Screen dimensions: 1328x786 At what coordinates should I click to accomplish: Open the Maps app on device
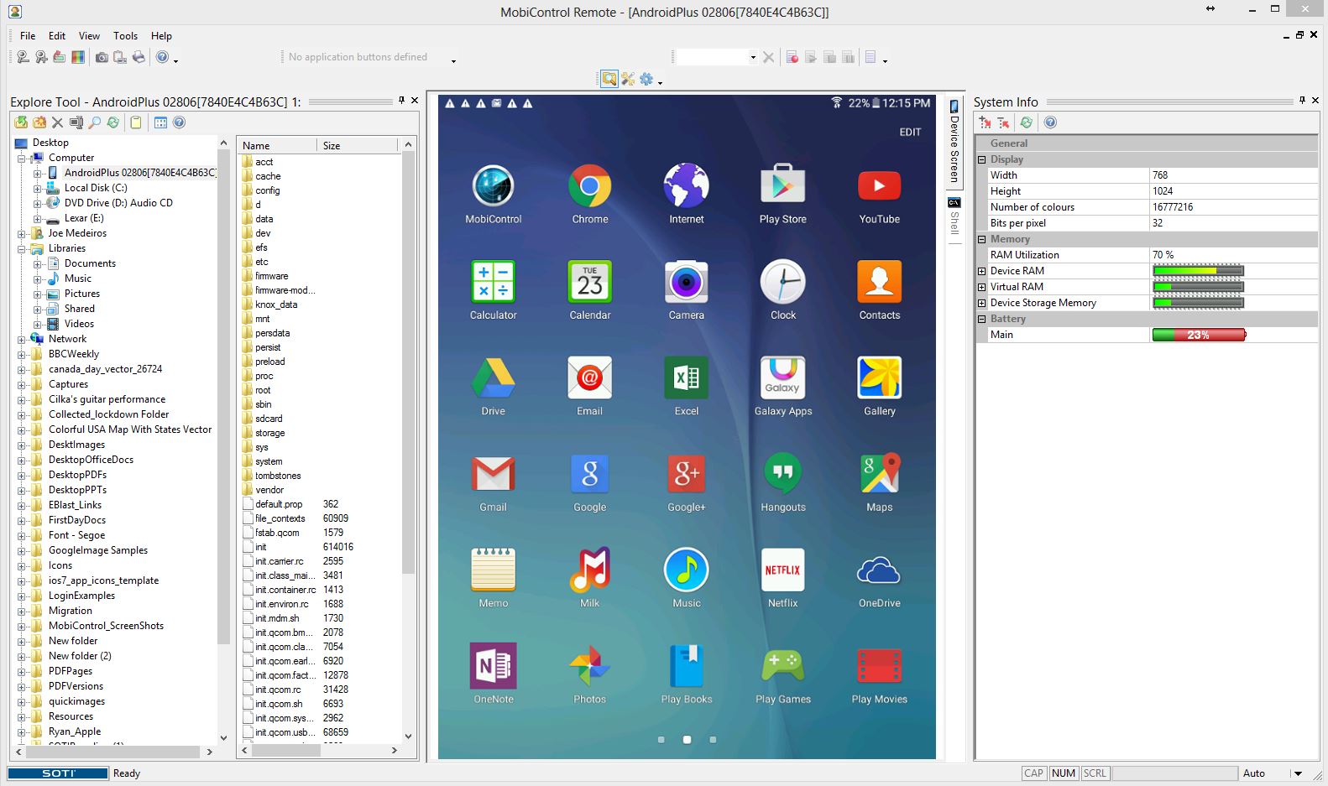point(880,482)
